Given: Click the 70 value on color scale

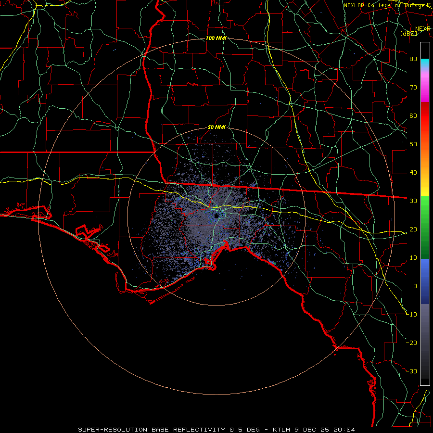Looking at the screenshot, I should click(413, 88).
